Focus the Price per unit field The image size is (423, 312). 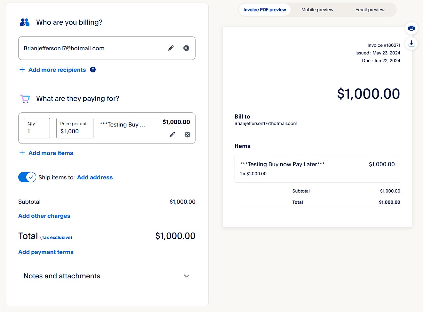click(75, 131)
